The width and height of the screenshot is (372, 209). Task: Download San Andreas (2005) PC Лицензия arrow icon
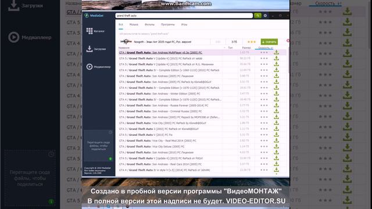coord(277,76)
